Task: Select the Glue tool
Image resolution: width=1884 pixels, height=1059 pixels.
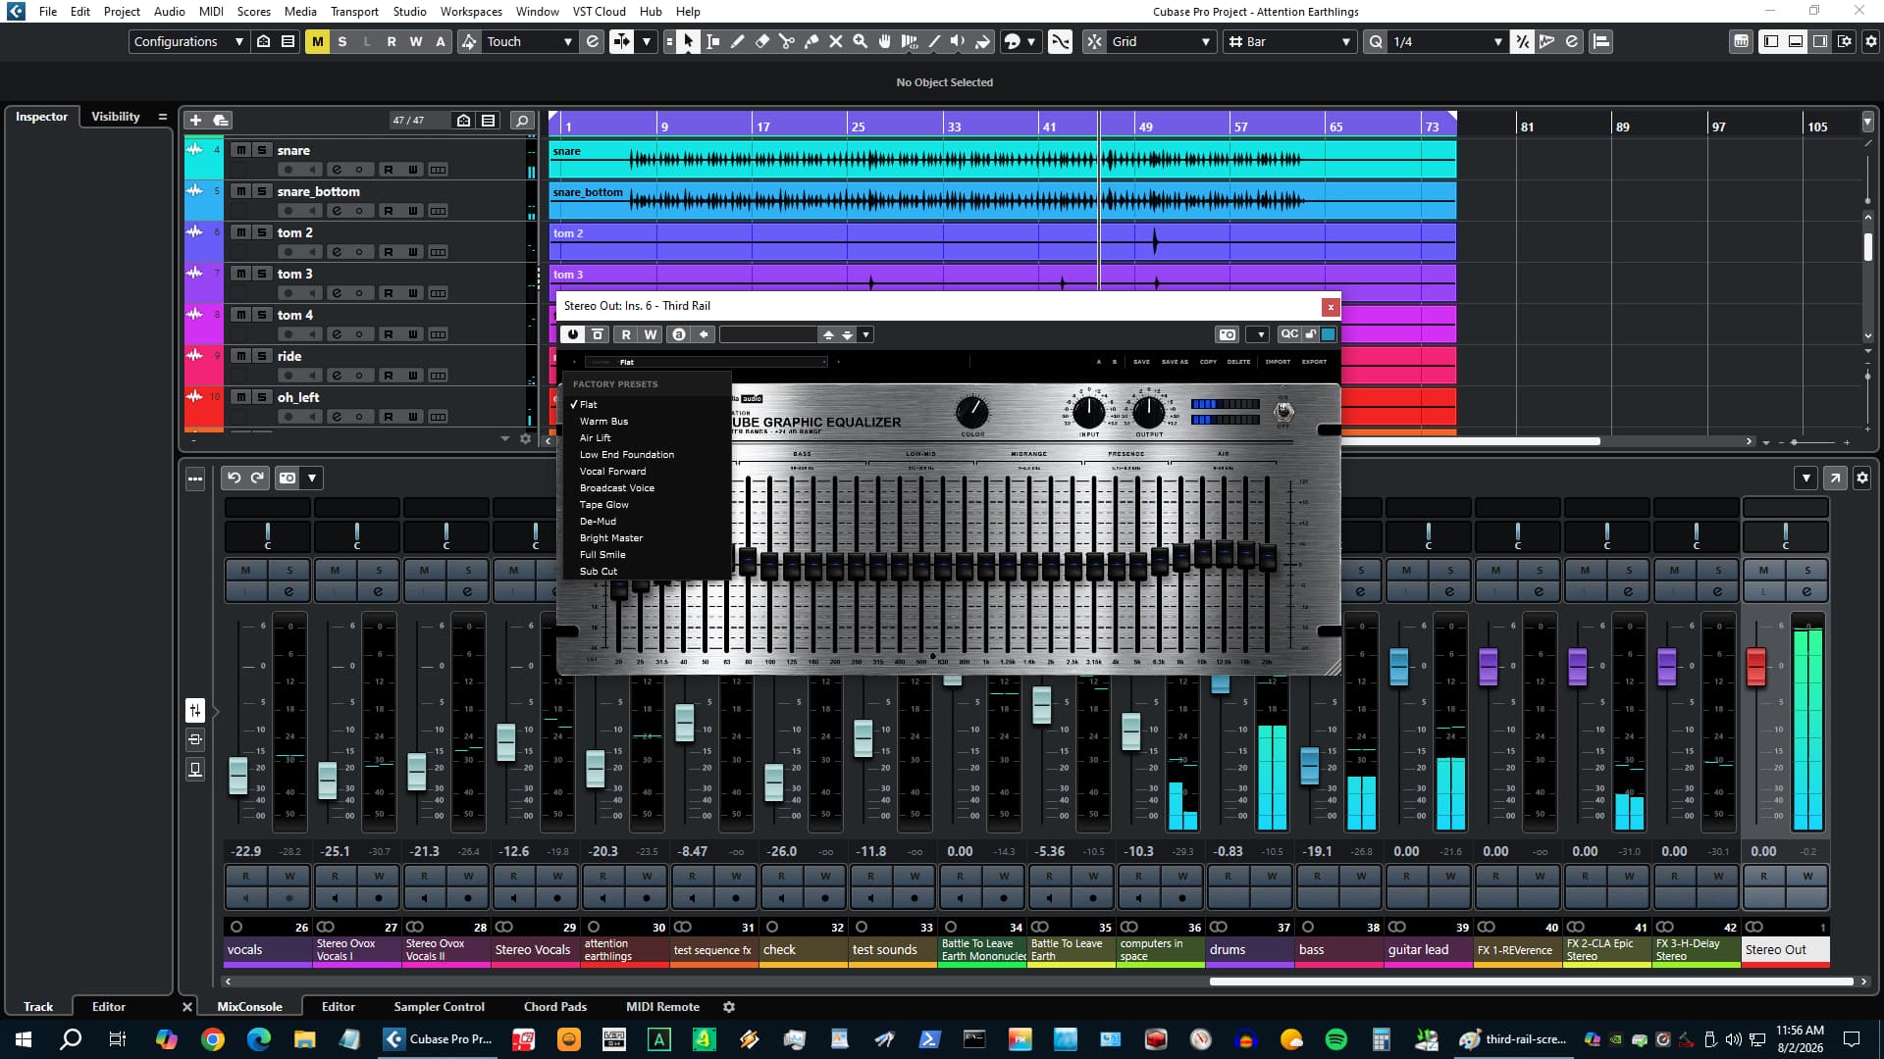Action: coord(811,41)
